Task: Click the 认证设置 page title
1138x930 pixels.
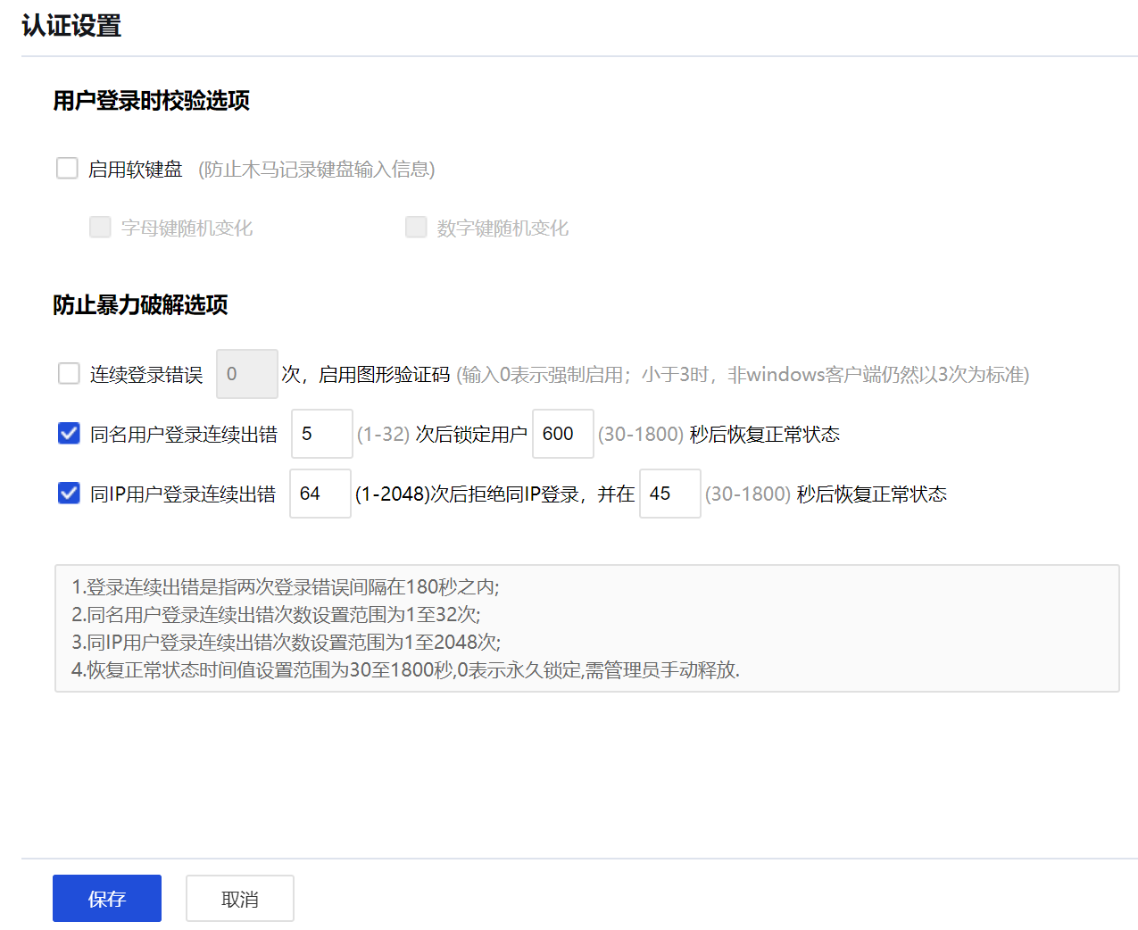Action: click(x=71, y=26)
